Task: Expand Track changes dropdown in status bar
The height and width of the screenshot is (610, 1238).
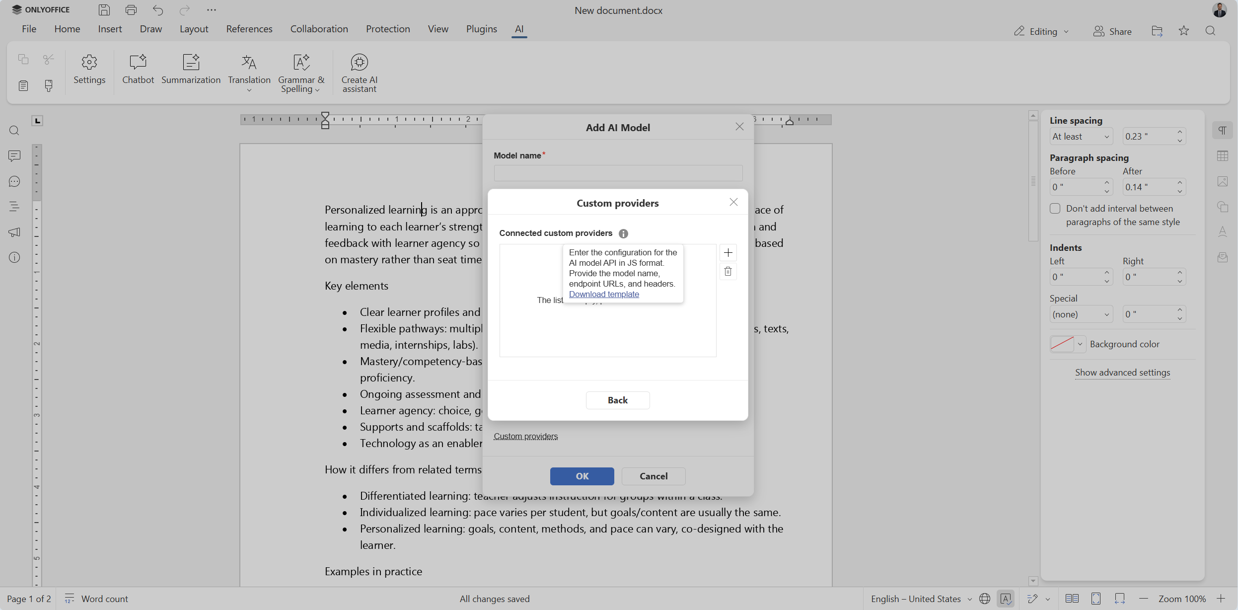Action: (x=1048, y=599)
